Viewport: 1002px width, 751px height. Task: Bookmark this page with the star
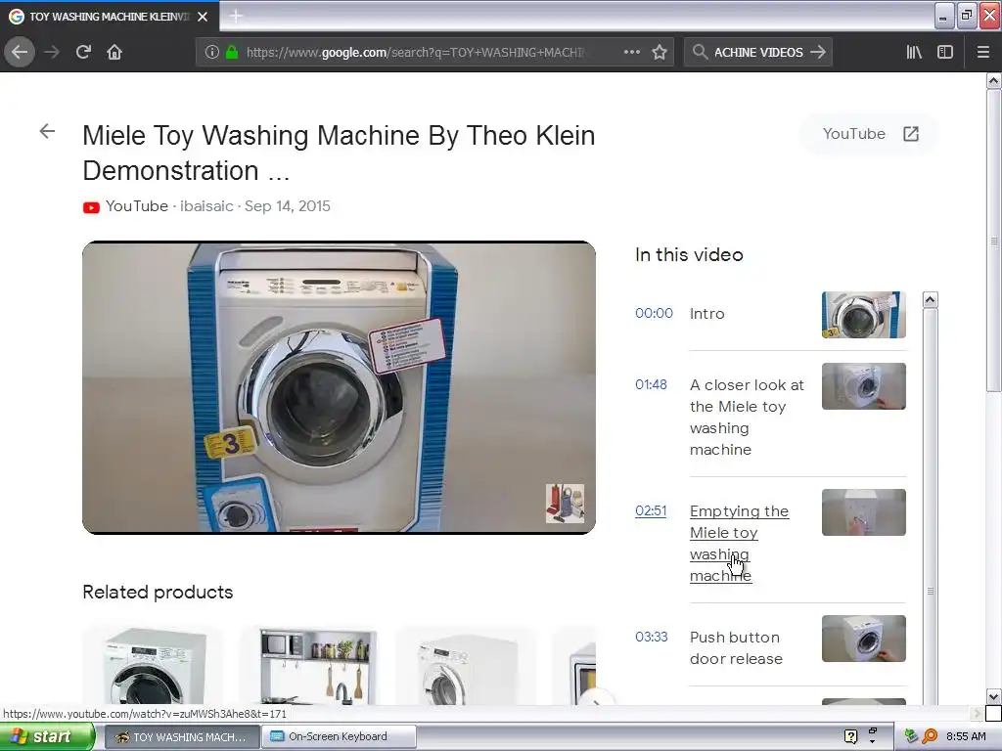660,52
